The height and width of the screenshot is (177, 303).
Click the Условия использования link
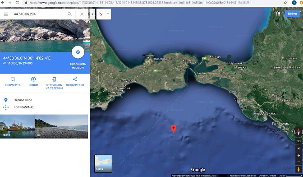point(243,176)
